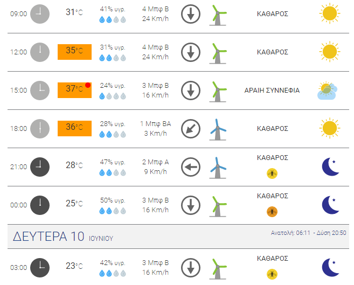The width and height of the screenshot is (354, 285).
Task: Click the partly cloudy icon at 15:00
Action: coord(328,91)
